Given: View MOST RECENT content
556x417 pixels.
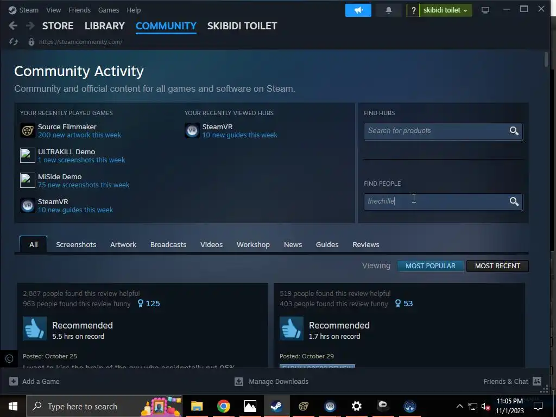Looking at the screenshot, I should (497, 266).
